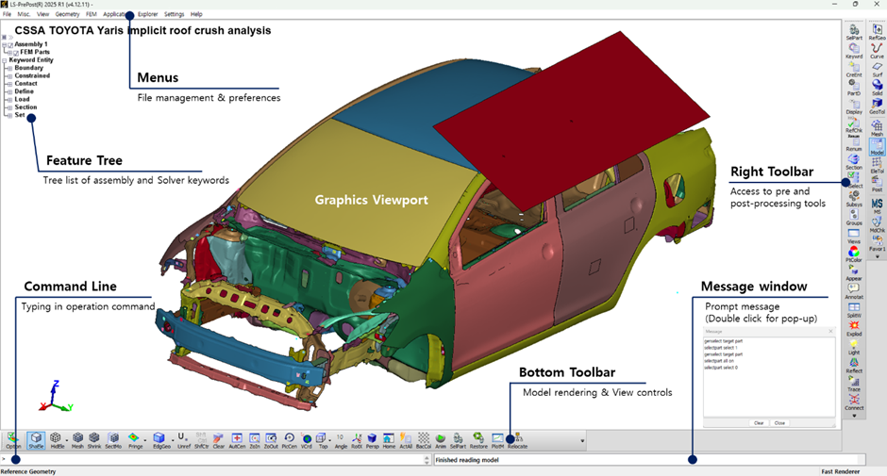Select the Fringe plot icon

(x=134, y=439)
